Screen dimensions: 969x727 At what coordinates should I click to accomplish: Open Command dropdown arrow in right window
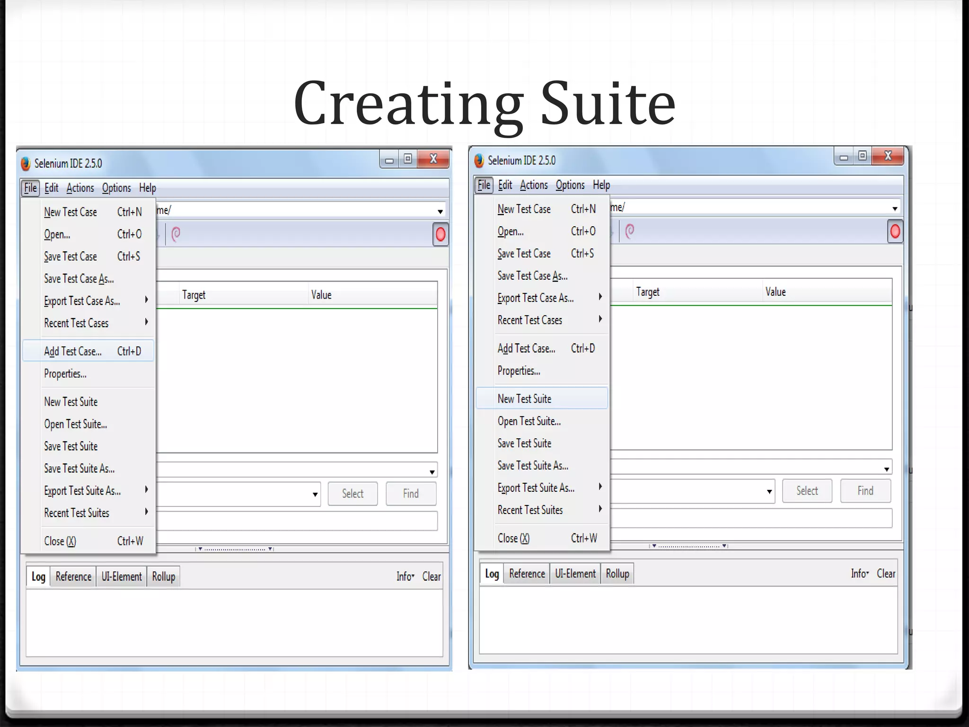click(886, 469)
